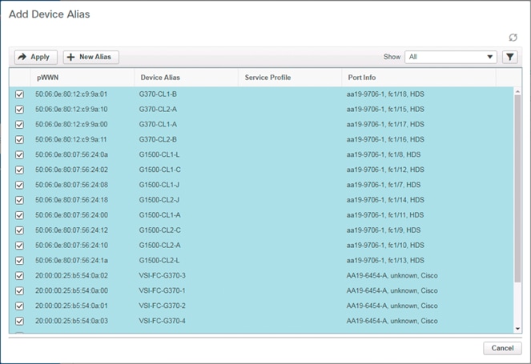Click device alias G1500-CL2-L
The image size is (531, 364).
click(159, 261)
